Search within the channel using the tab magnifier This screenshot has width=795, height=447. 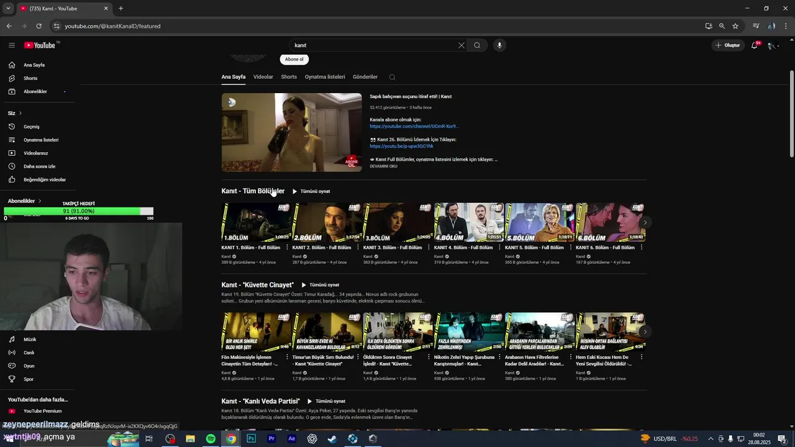[x=392, y=77]
